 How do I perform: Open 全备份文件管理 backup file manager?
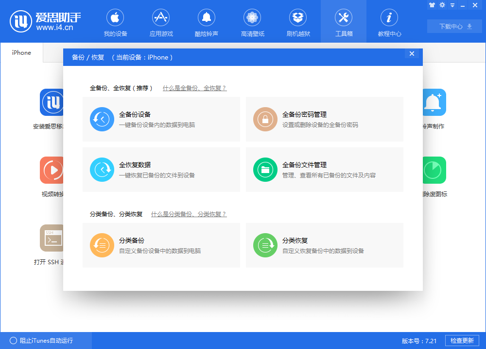tap(324, 170)
